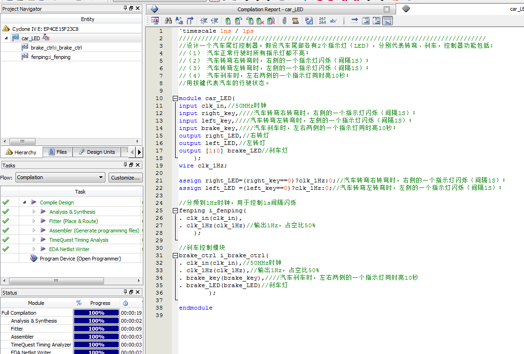Click the paperclip icon in editor toolbar
This screenshot has width=524, height=354.
click(284, 21)
